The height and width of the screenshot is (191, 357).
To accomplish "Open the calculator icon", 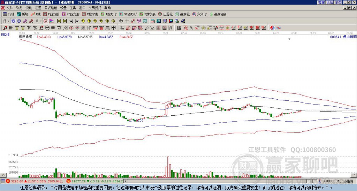I will tap(159, 21).
